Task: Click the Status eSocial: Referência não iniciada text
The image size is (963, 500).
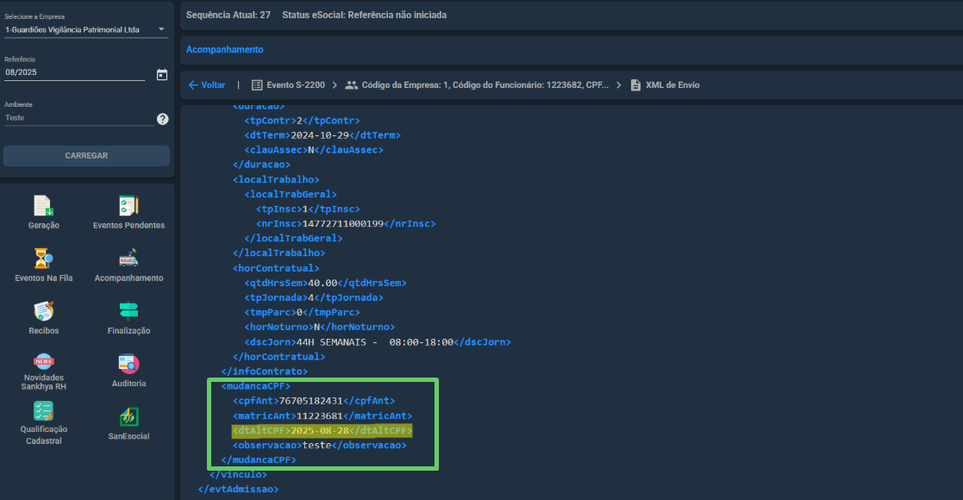Action: point(364,15)
